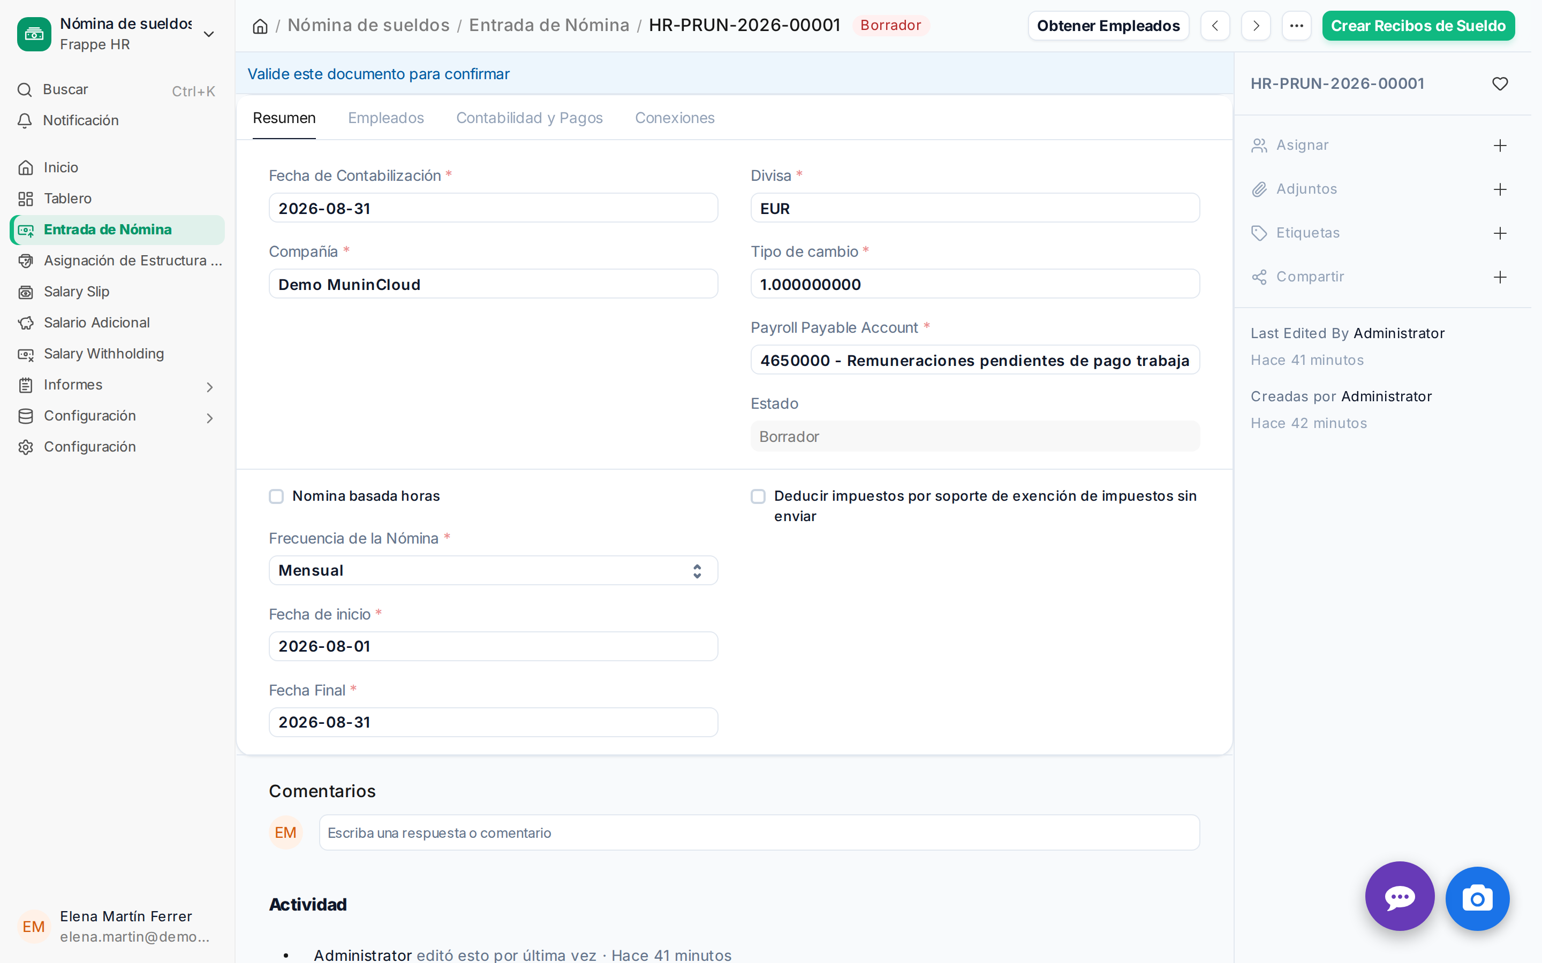Open Salary Withholding in sidebar
The image size is (1542, 963).
pos(117,354)
